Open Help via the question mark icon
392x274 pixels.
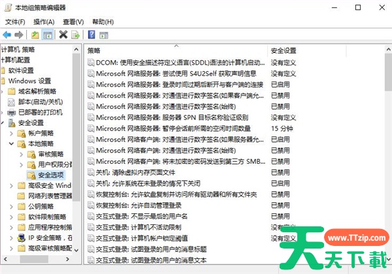tap(91, 35)
